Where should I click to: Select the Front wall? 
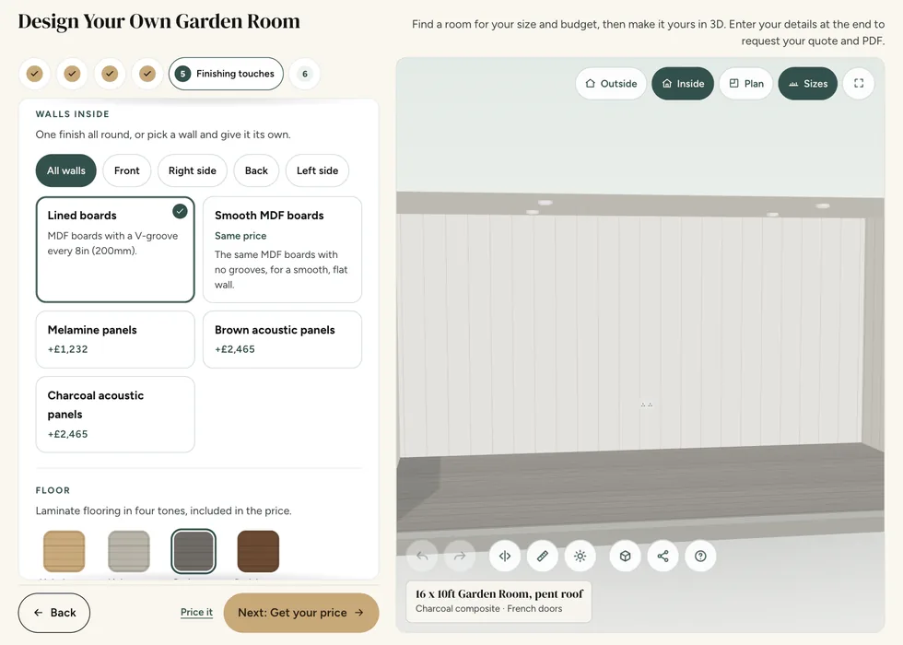click(x=127, y=170)
